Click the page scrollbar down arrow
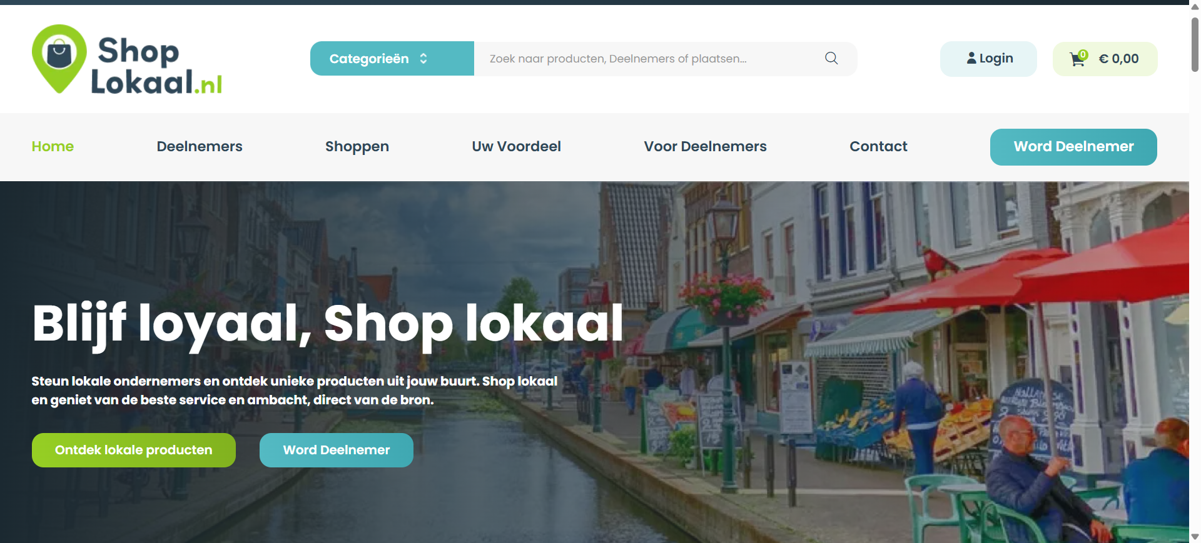 (x=1195, y=537)
